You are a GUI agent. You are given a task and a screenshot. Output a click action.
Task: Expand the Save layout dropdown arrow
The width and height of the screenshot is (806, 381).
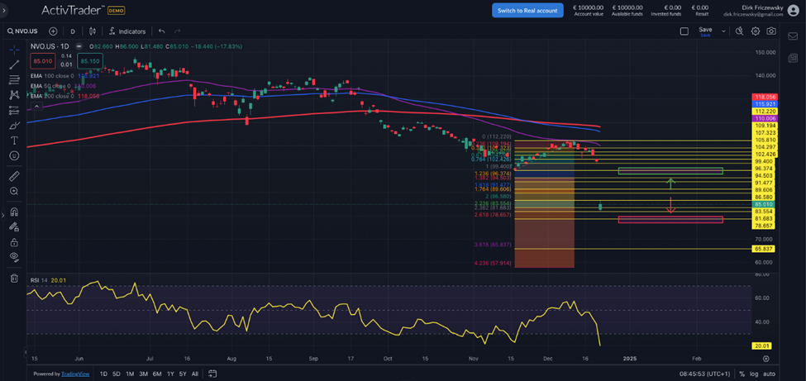[x=723, y=31]
